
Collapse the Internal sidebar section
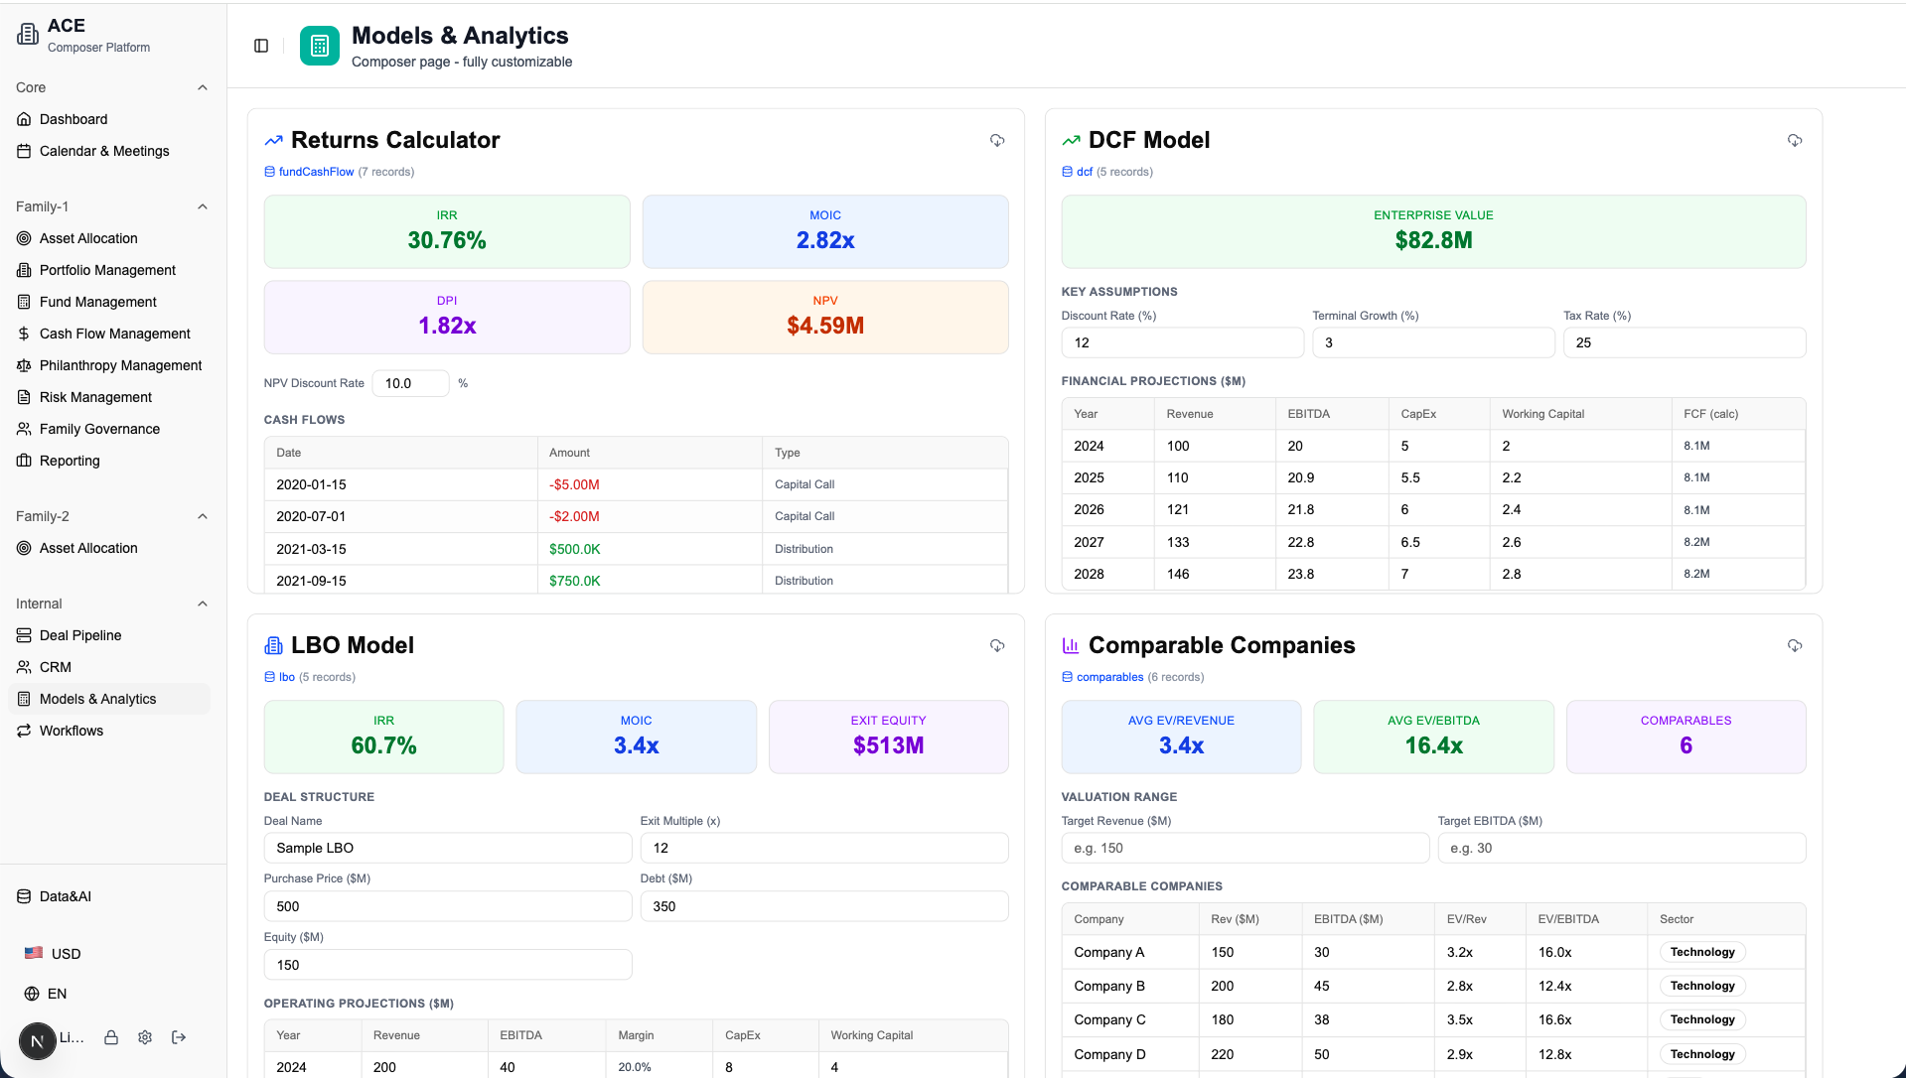[203, 604]
